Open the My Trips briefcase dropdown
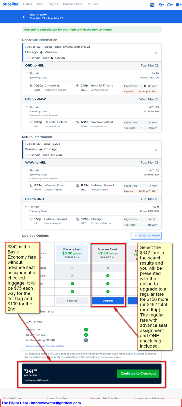 [170, 5]
